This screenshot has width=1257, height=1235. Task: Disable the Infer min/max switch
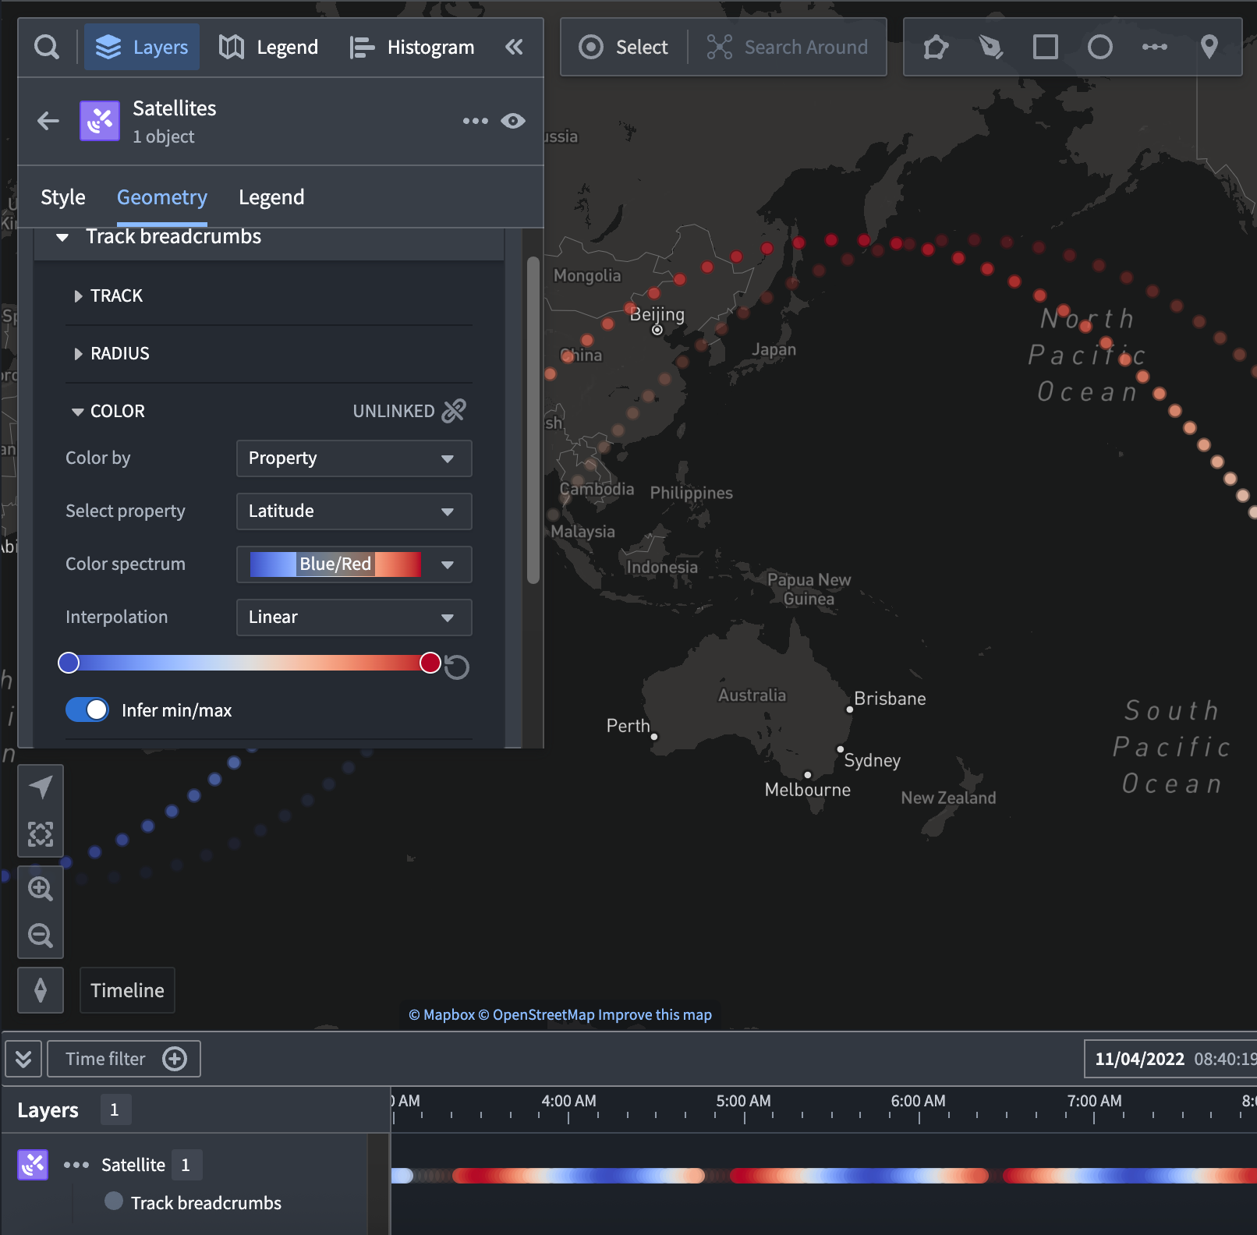87,710
